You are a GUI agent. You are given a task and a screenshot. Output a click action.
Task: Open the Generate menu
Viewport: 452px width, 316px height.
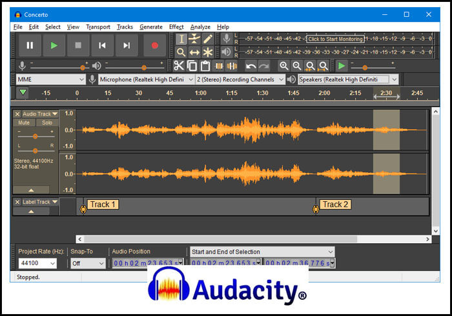pyautogui.click(x=151, y=27)
